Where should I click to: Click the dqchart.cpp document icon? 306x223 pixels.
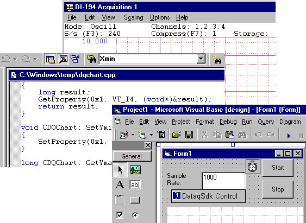(14, 75)
